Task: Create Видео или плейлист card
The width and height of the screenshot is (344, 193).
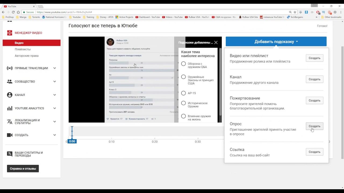Action: [314, 58]
